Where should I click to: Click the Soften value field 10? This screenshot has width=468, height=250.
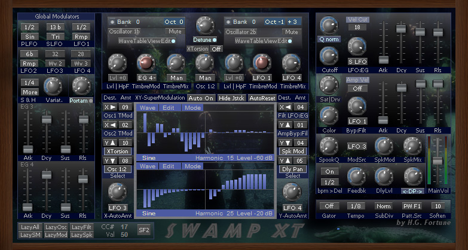coord(438,206)
